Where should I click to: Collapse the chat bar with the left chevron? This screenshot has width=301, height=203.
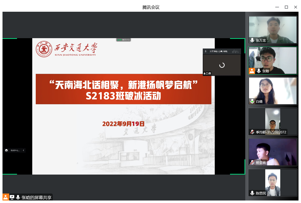(23, 150)
